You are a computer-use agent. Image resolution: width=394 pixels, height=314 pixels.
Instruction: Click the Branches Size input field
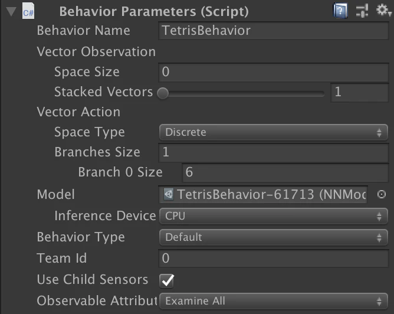click(x=273, y=152)
